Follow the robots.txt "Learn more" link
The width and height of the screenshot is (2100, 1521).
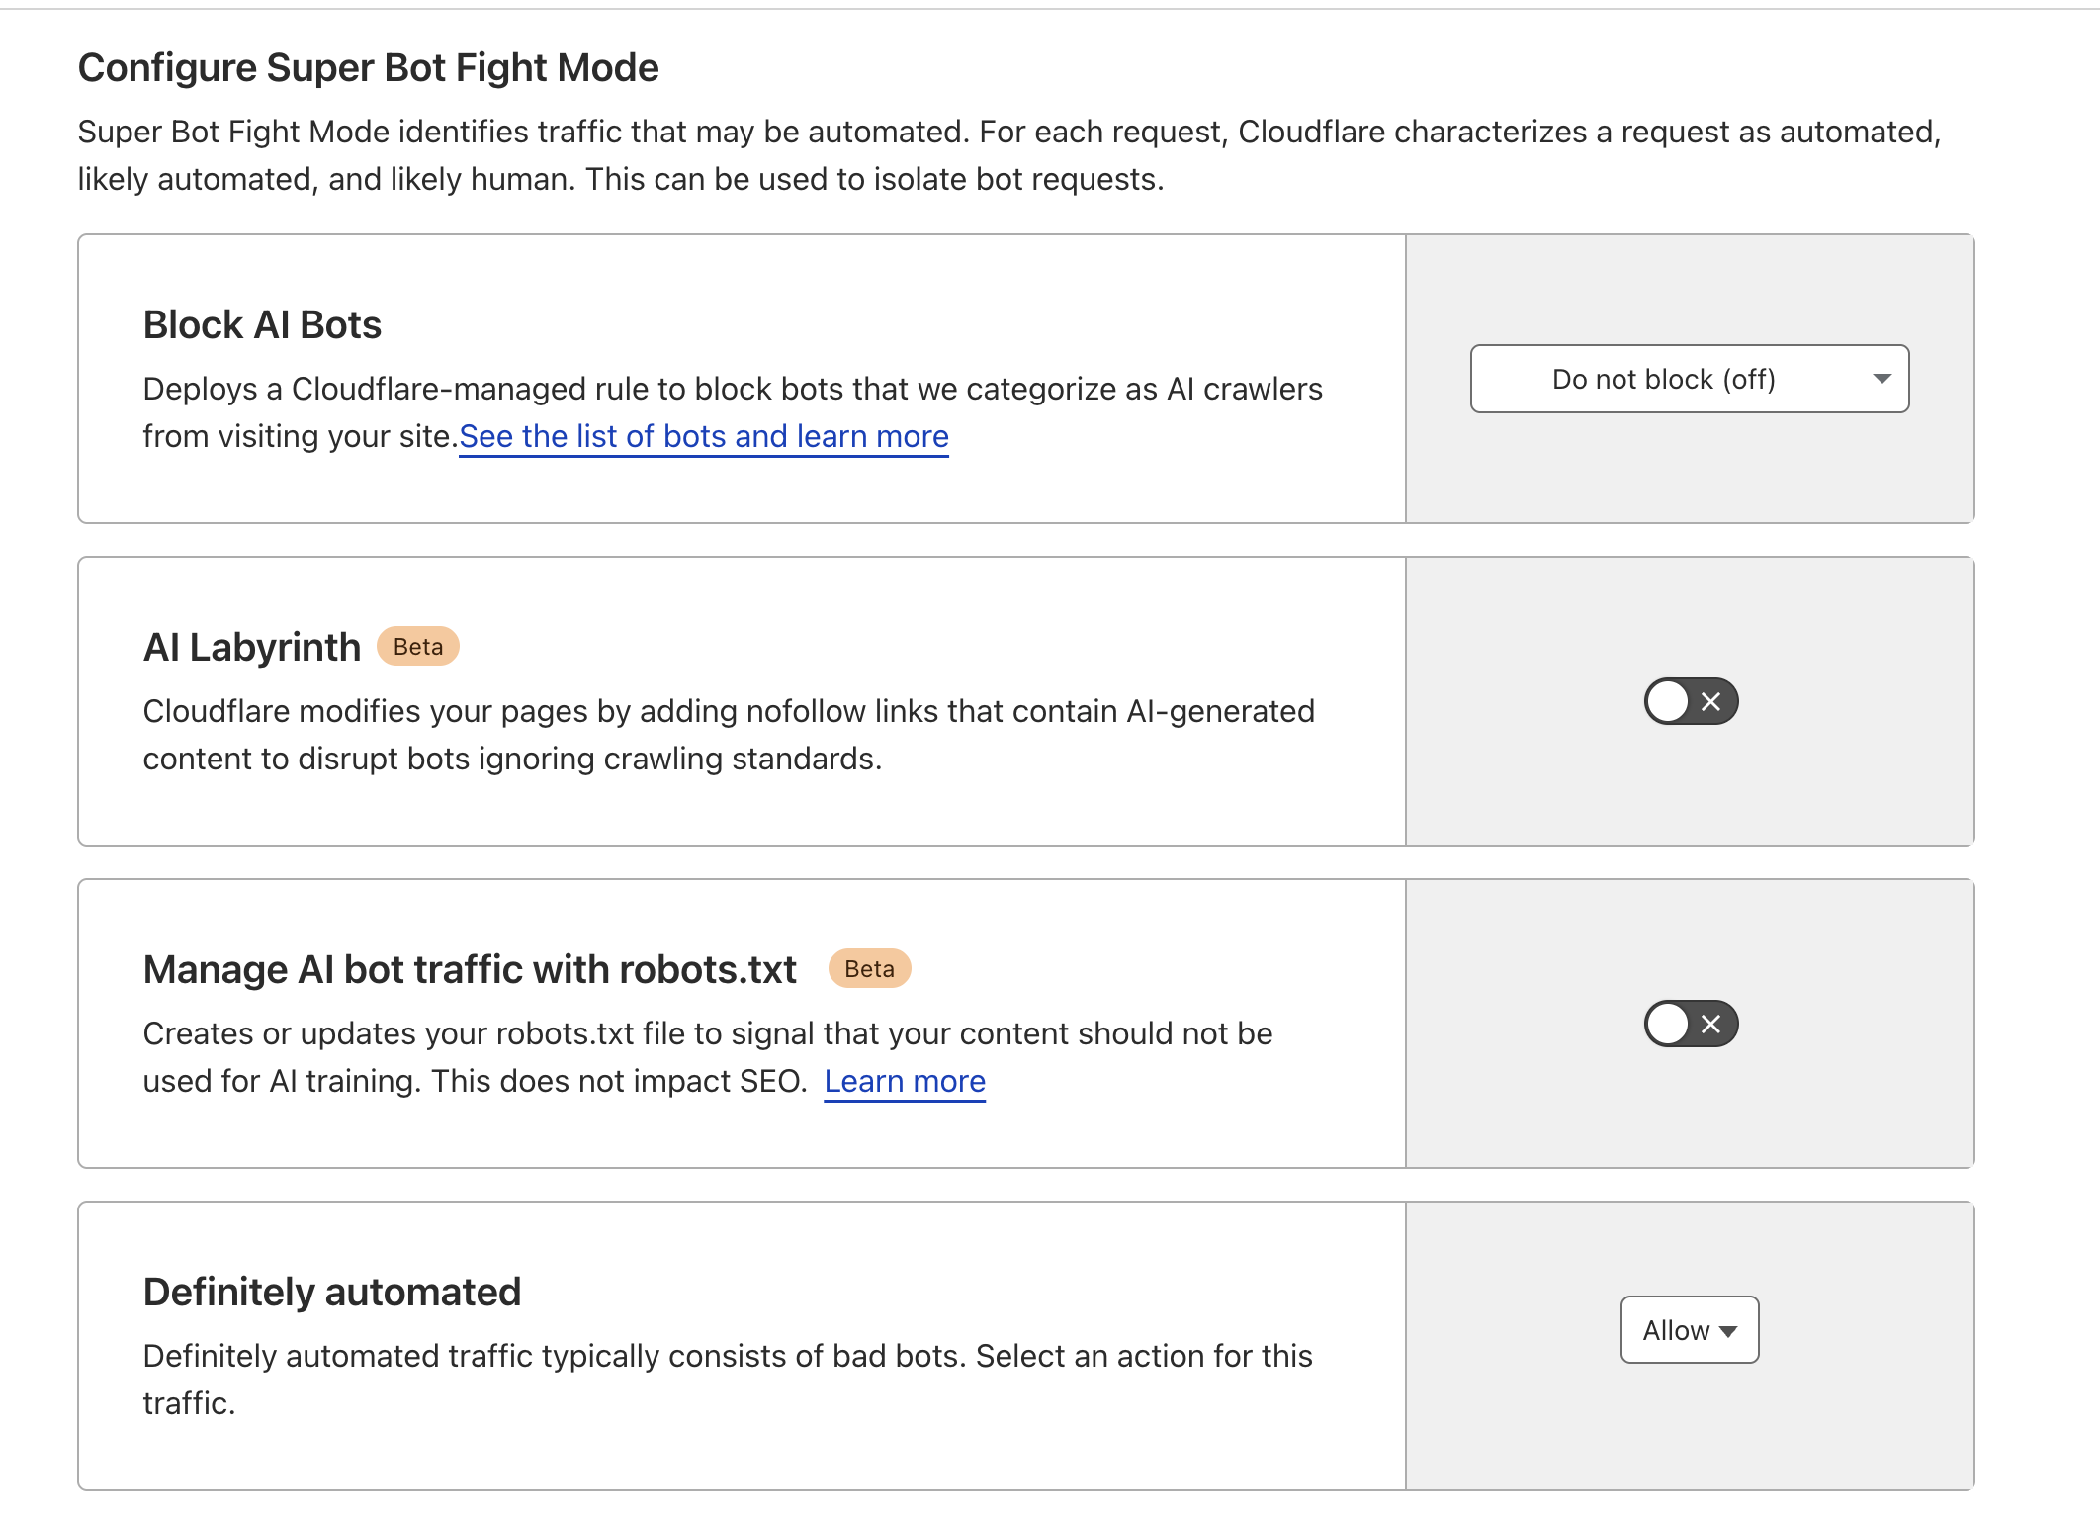tap(905, 1081)
